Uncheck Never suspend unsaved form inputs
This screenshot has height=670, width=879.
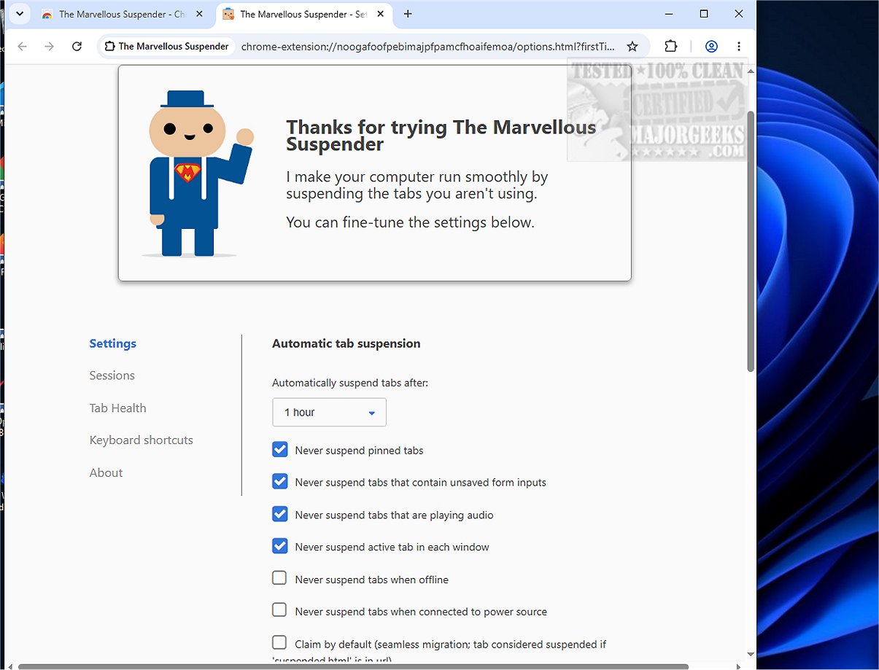tap(279, 482)
